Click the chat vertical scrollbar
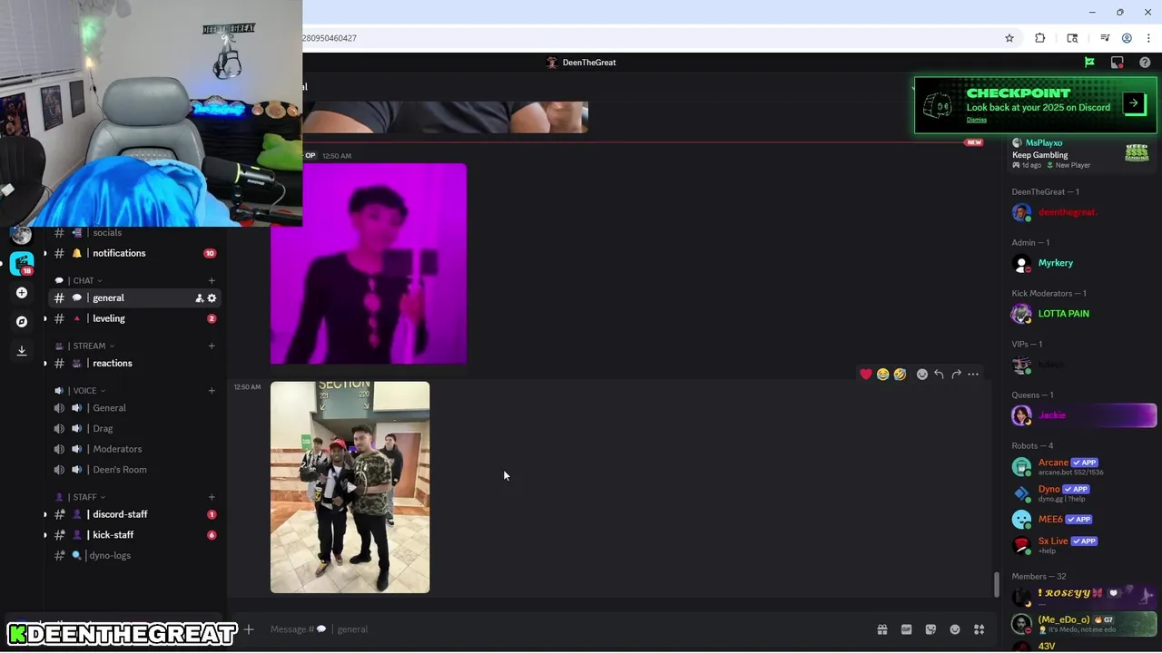 click(x=996, y=585)
